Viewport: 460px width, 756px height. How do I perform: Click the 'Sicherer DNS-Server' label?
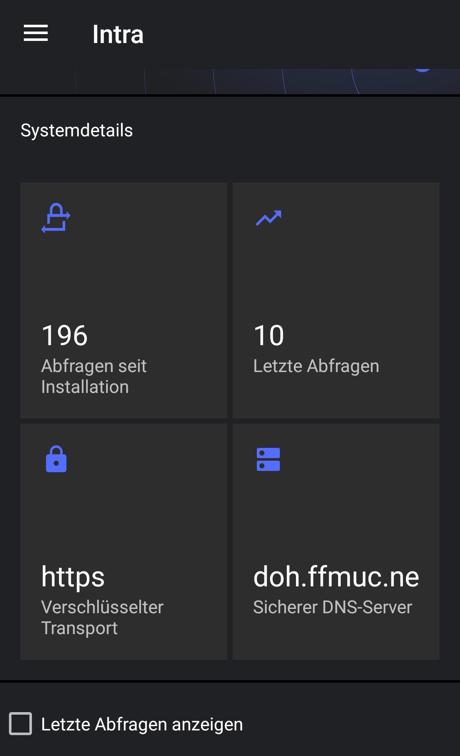point(333,607)
